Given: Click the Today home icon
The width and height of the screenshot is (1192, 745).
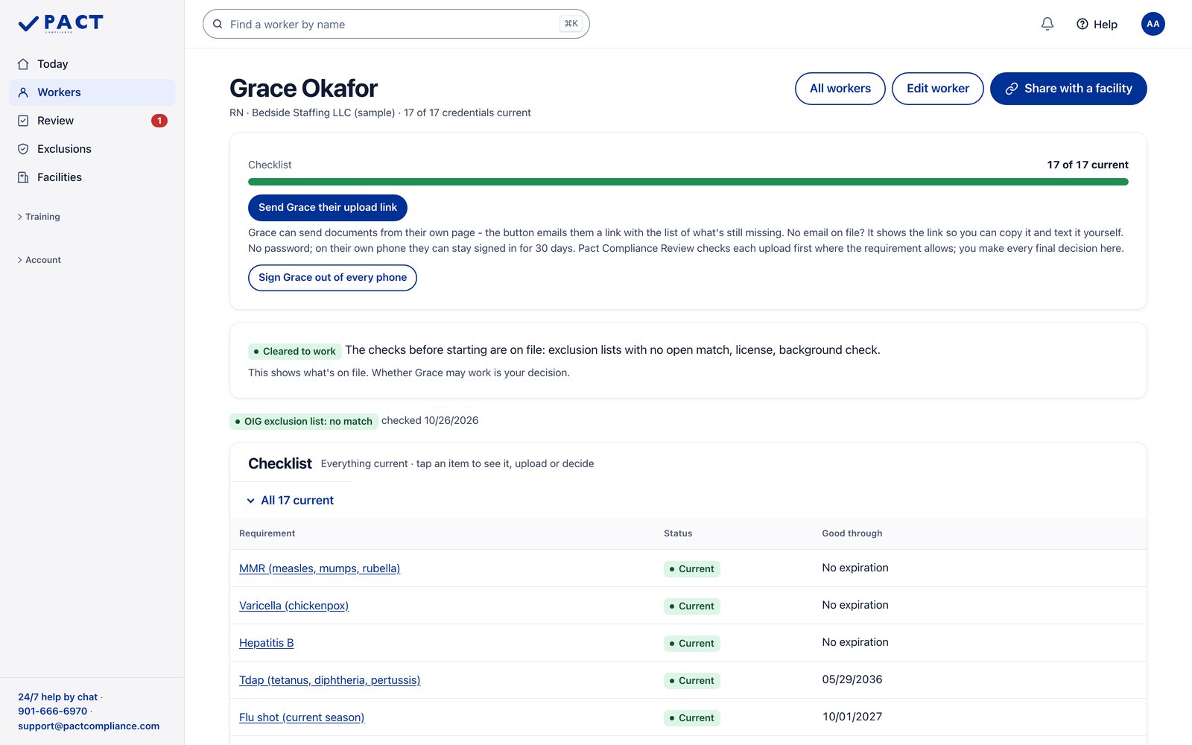Looking at the screenshot, I should pos(23,64).
